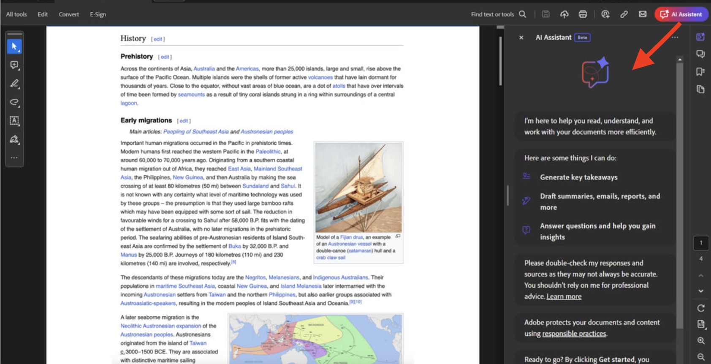
Task: Select the text box tool
Action: pyautogui.click(x=14, y=121)
